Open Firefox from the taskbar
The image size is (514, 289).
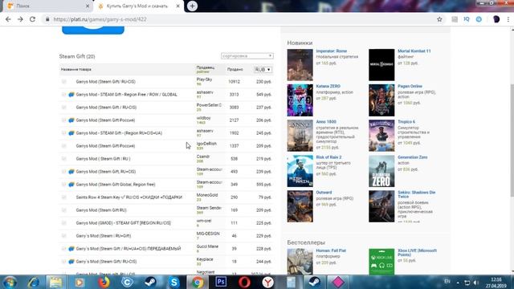[104, 282]
